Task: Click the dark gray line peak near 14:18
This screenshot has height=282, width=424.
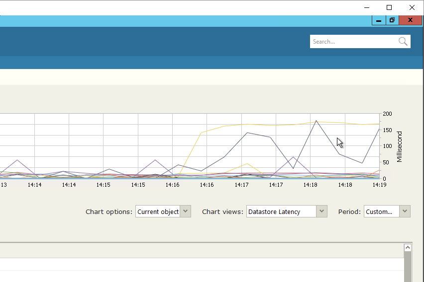Action: pyautogui.click(x=316, y=121)
